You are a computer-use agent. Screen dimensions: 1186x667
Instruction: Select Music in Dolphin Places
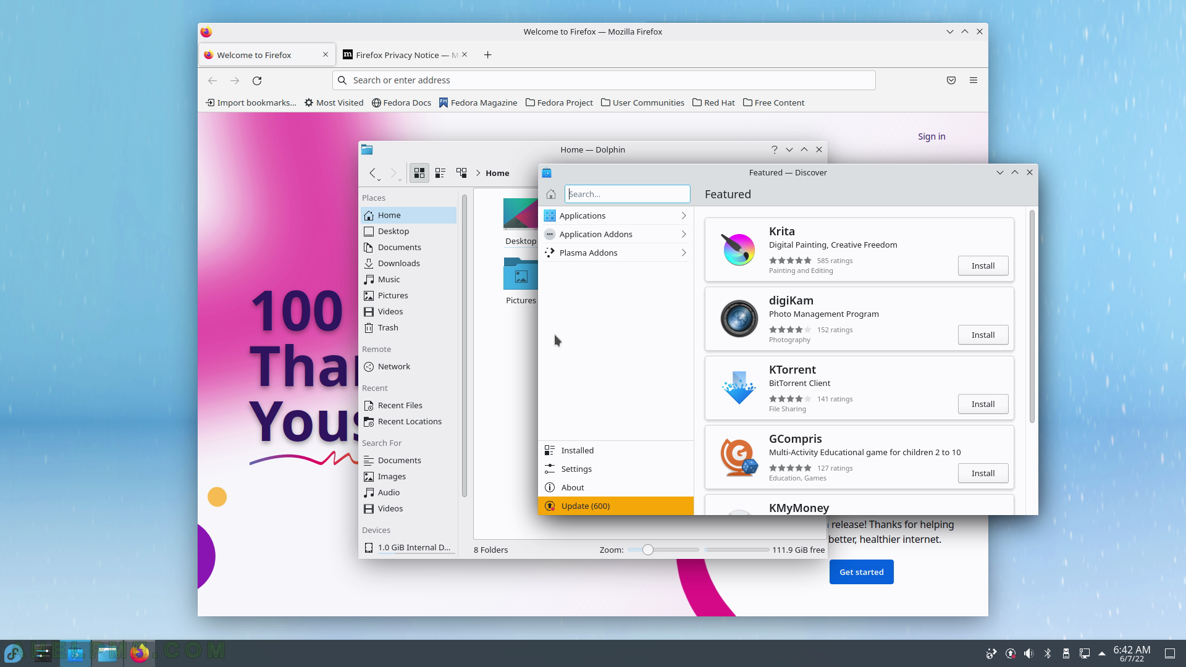tap(408, 279)
